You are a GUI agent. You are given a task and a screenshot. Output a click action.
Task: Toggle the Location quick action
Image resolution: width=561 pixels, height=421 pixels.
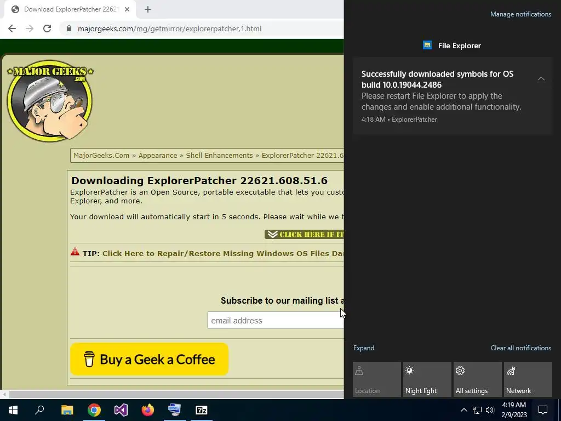click(x=377, y=379)
